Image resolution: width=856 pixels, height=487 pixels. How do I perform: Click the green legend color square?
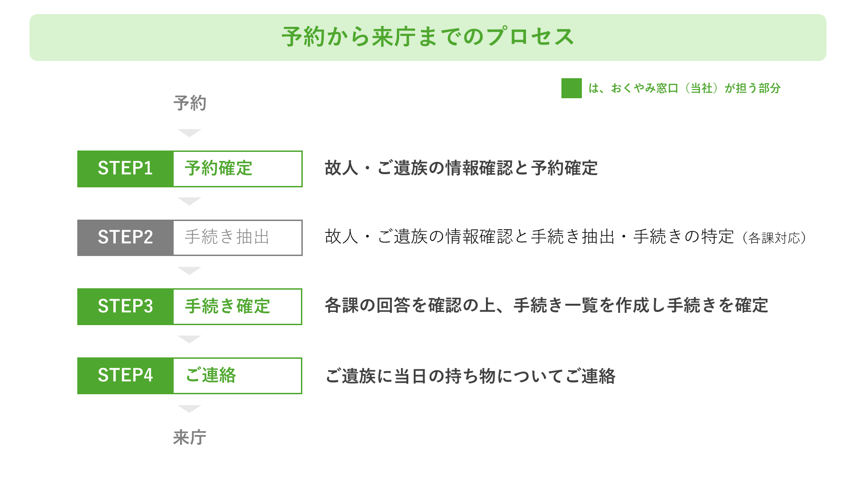(x=571, y=88)
